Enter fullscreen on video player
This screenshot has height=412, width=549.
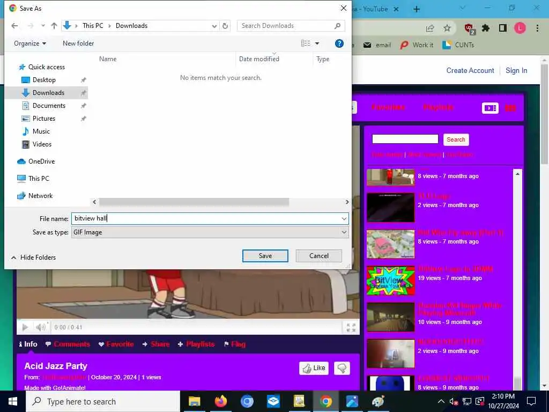[x=351, y=328]
